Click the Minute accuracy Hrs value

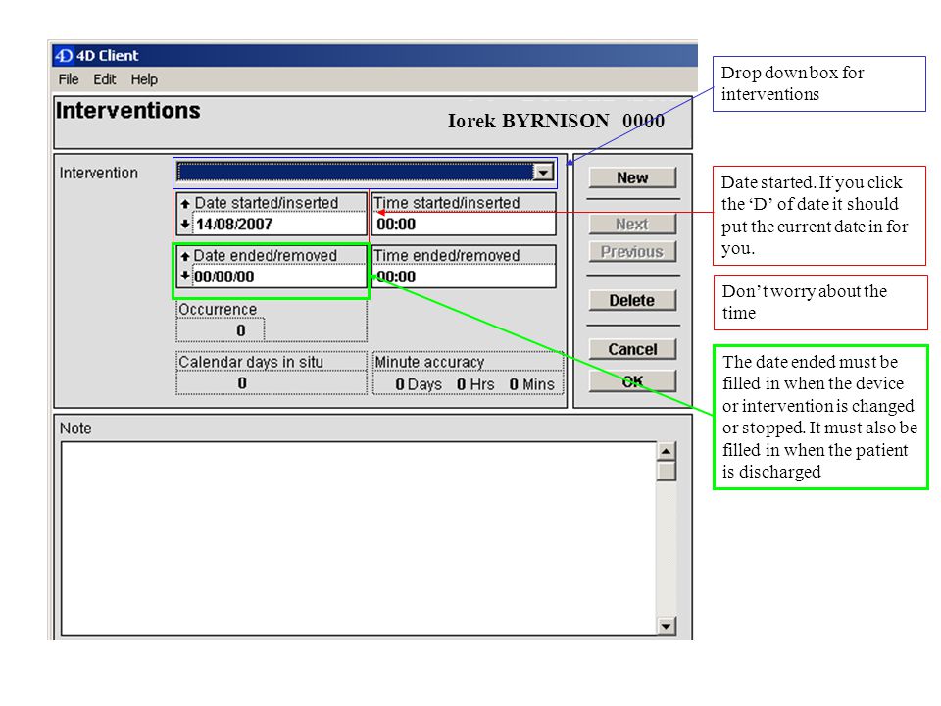[461, 384]
